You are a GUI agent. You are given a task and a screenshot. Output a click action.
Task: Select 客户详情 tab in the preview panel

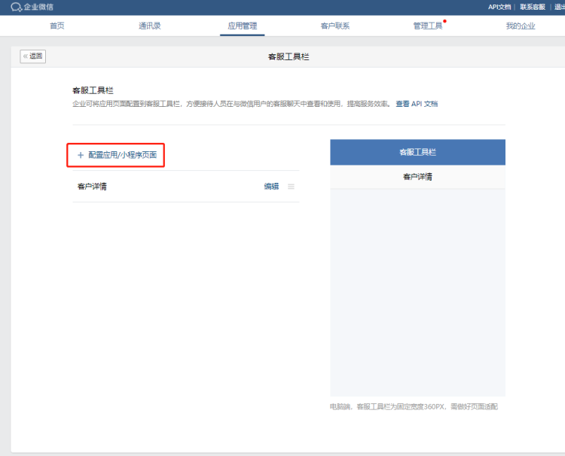417,177
